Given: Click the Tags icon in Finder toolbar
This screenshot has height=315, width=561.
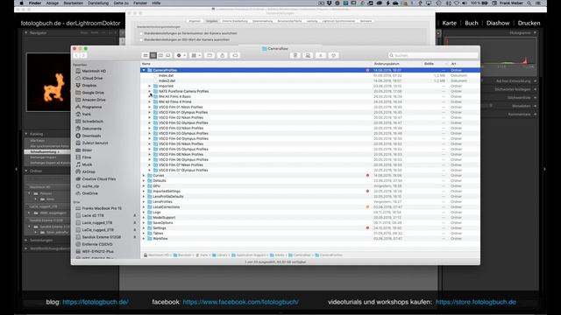Looking at the screenshot, I should 235,55.
